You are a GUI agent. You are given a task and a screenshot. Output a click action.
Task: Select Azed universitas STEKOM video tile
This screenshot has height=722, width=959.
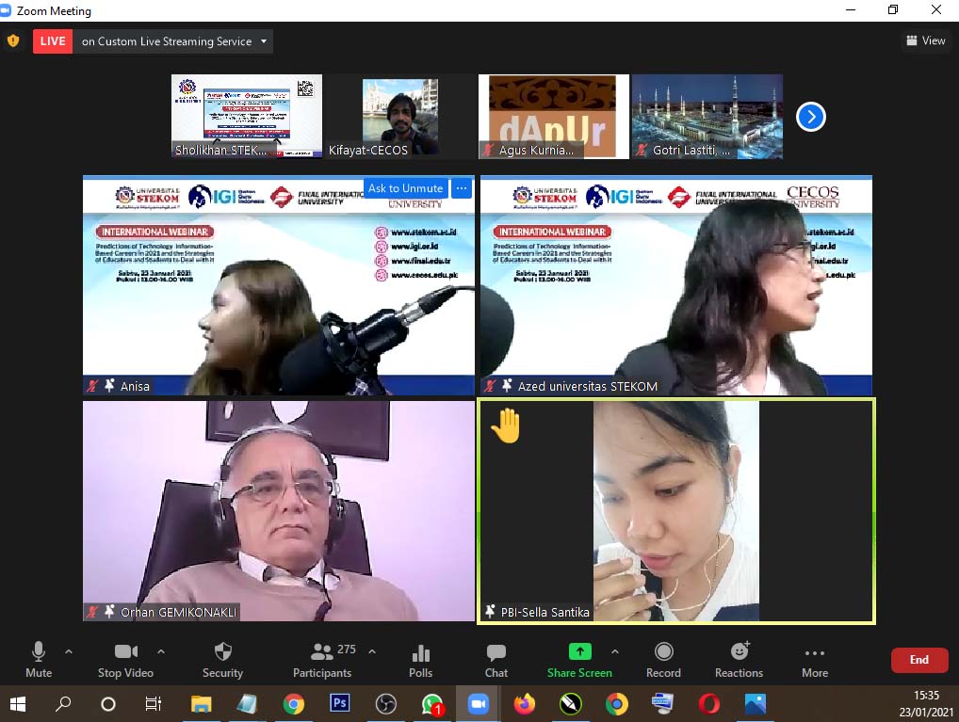tap(676, 285)
